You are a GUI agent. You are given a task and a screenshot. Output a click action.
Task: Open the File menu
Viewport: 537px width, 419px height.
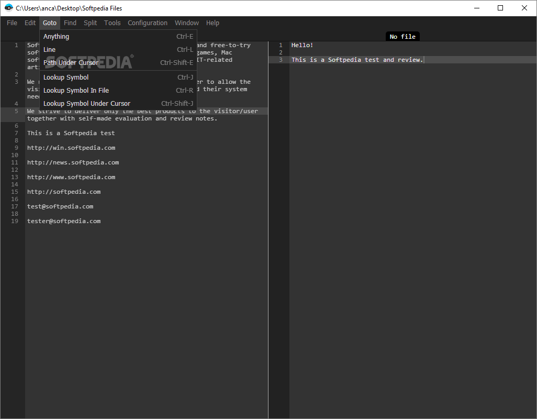[x=12, y=23]
